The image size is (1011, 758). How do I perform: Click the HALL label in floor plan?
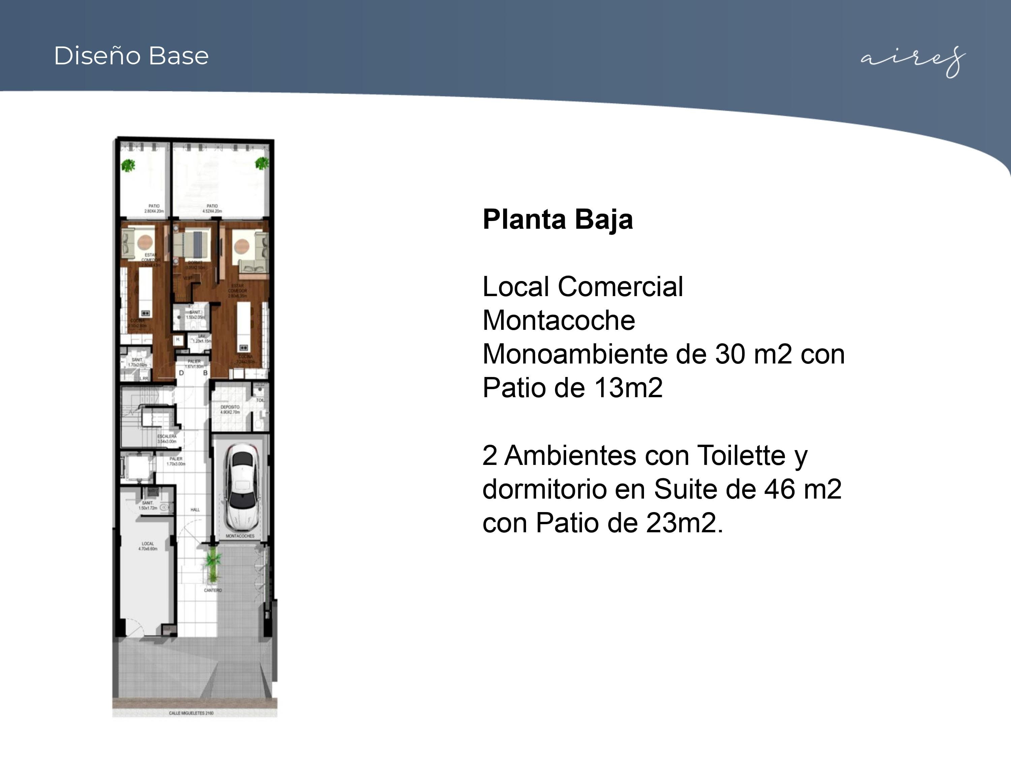pyautogui.click(x=195, y=509)
